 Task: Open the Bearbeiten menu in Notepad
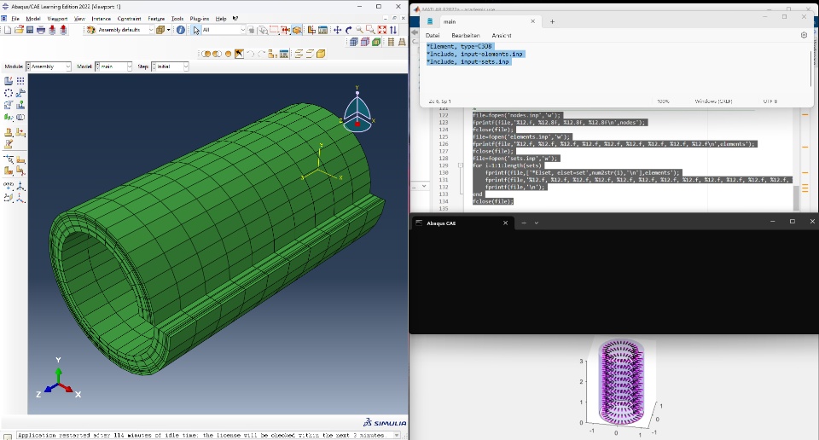pyautogui.click(x=466, y=35)
